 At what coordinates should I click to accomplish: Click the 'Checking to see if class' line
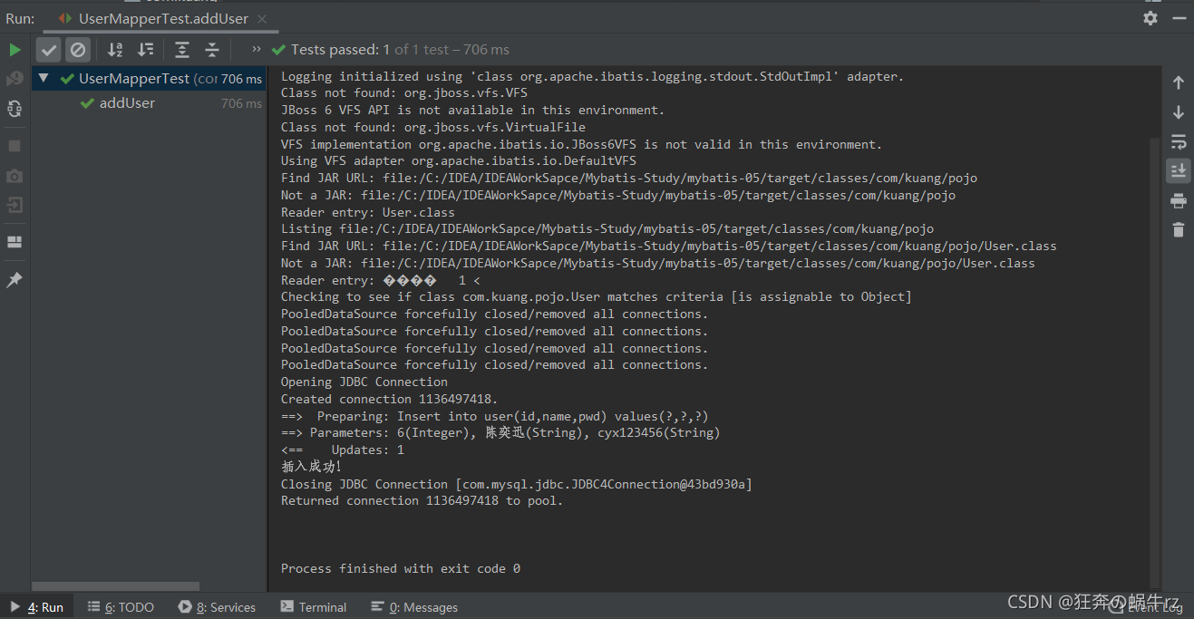[x=597, y=296]
